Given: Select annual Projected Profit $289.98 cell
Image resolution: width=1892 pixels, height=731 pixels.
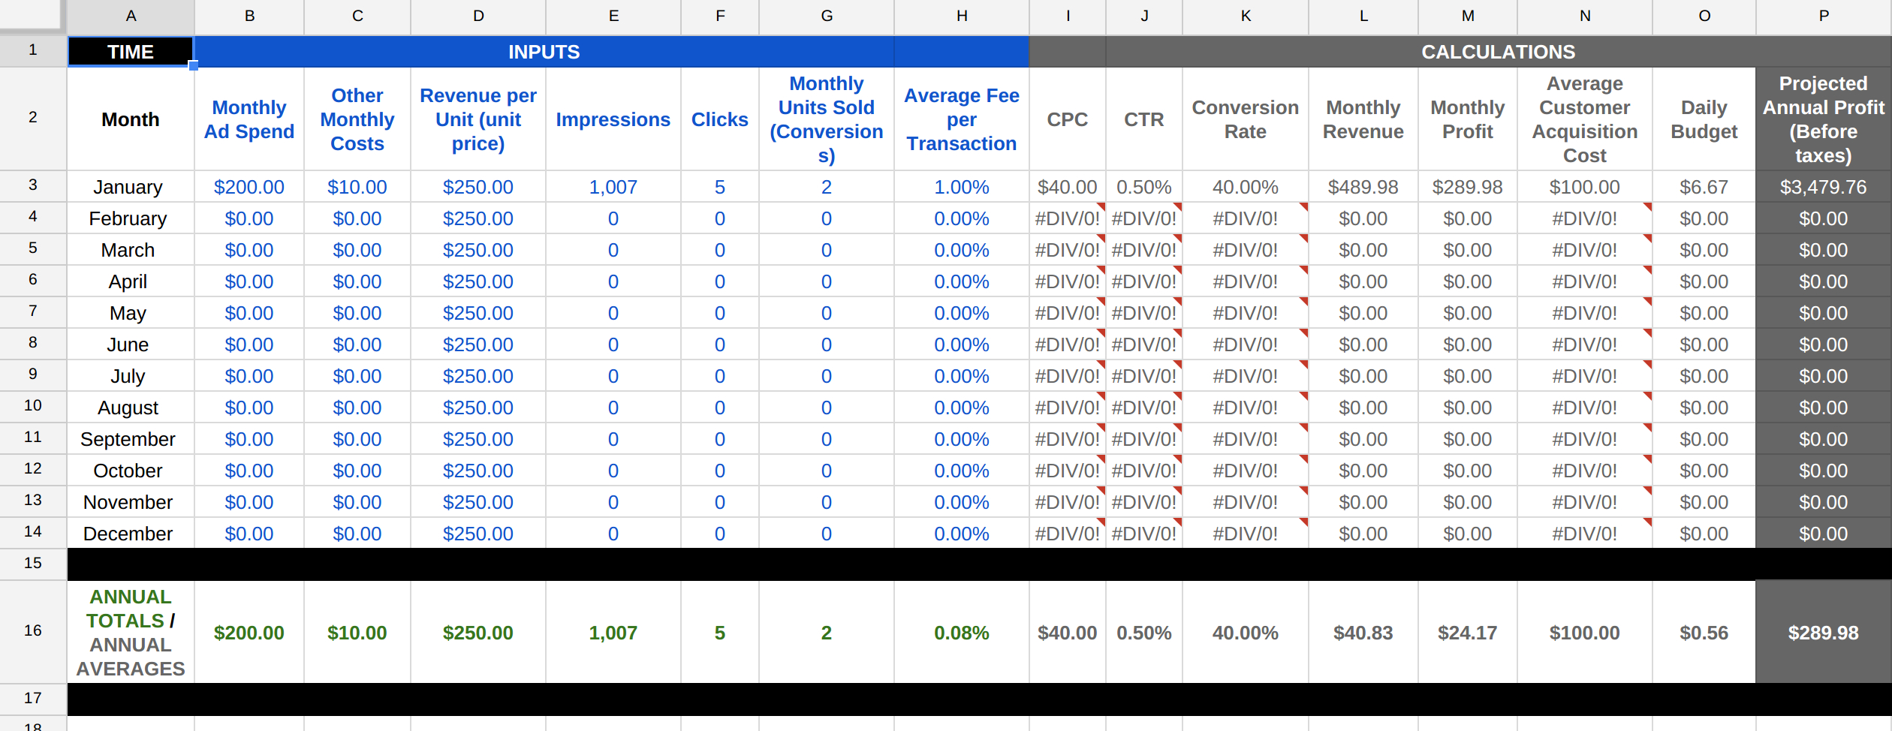Looking at the screenshot, I should [x=1823, y=633].
